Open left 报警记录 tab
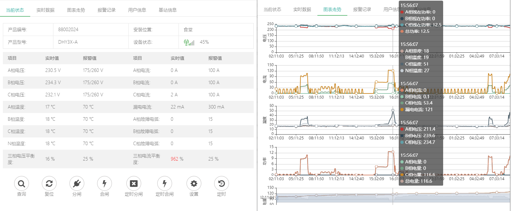This screenshot has width=511, height=211. 106,10
